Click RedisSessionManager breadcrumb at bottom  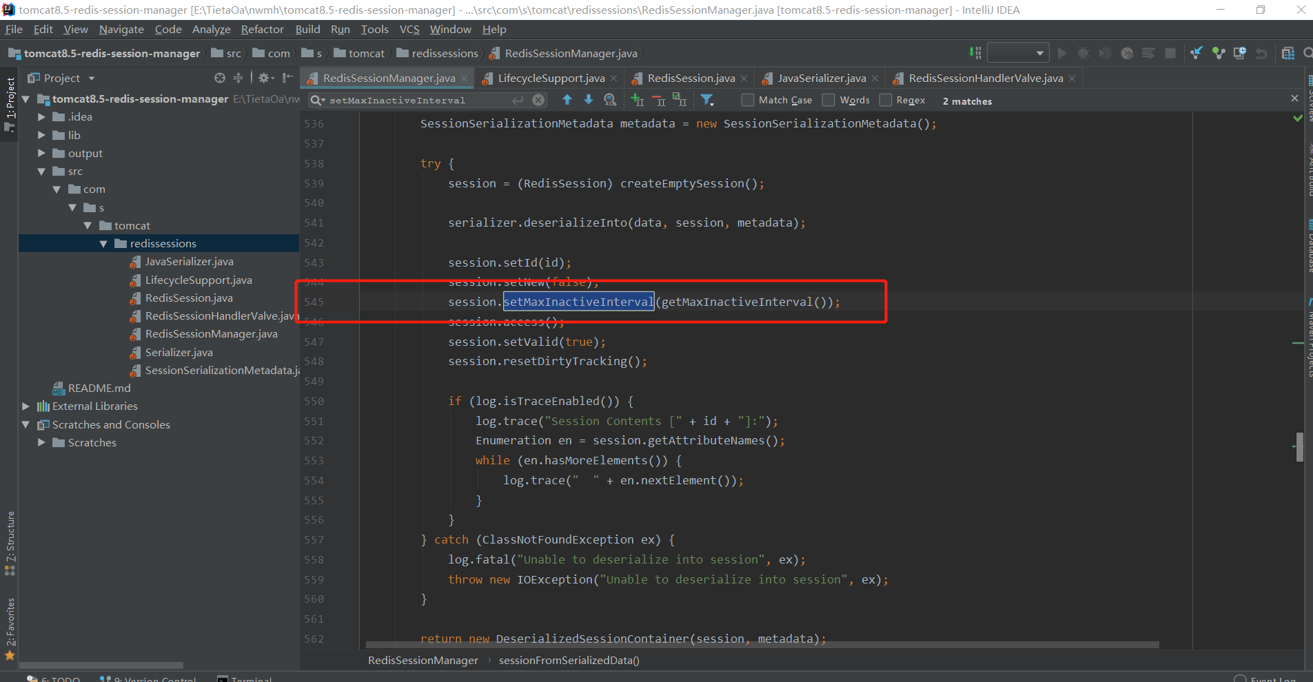click(x=423, y=660)
